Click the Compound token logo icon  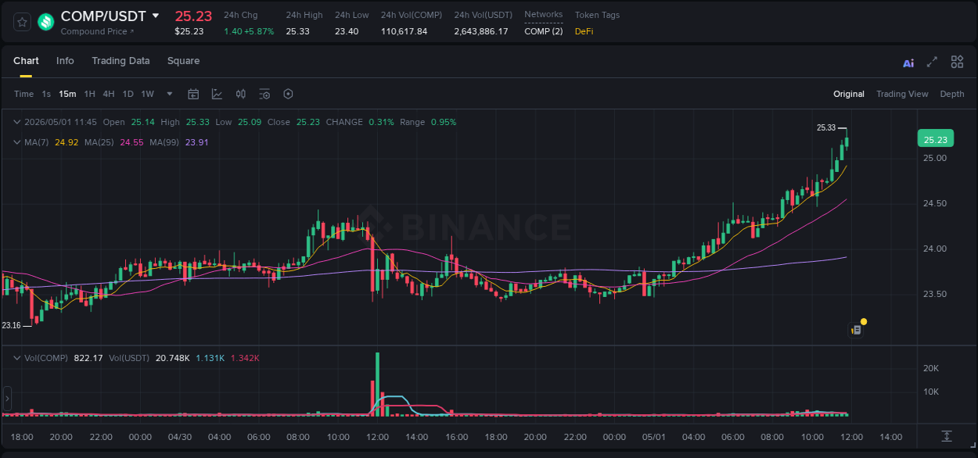[46, 22]
